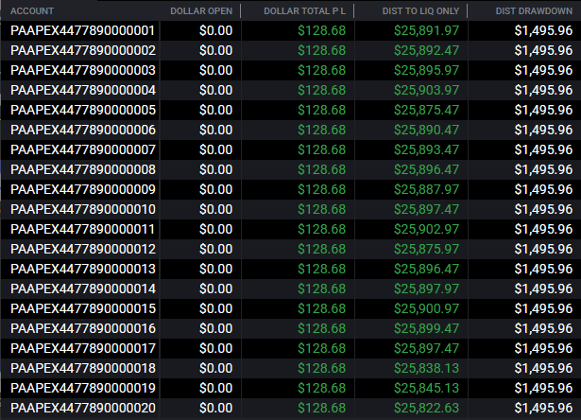The height and width of the screenshot is (420, 581).
Task: Sort by DOLLAR TOTAL P L header
Action: [304, 11]
